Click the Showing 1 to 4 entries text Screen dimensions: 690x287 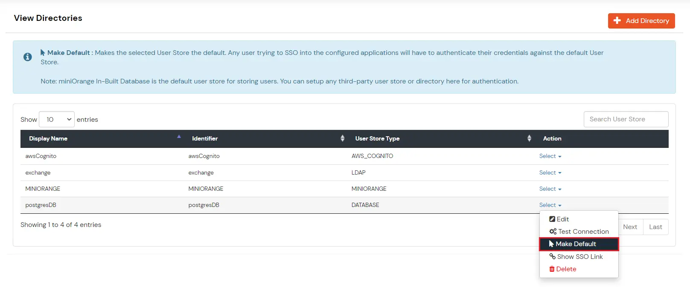coord(61,225)
